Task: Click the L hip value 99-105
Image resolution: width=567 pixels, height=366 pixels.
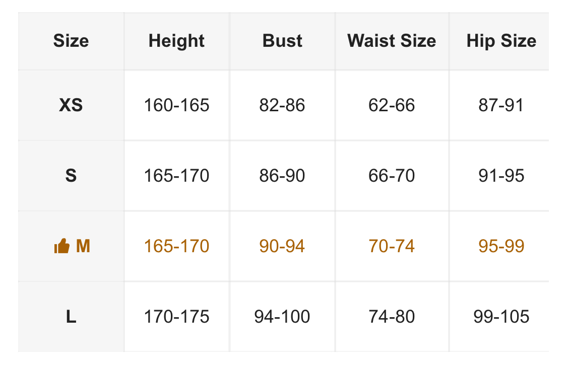Action: click(x=501, y=317)
